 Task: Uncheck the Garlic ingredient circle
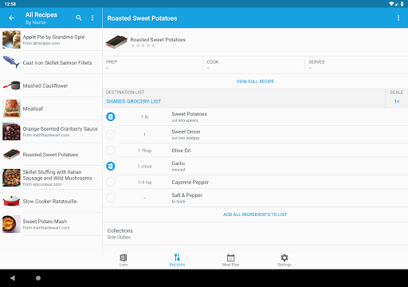pos(111,166)
